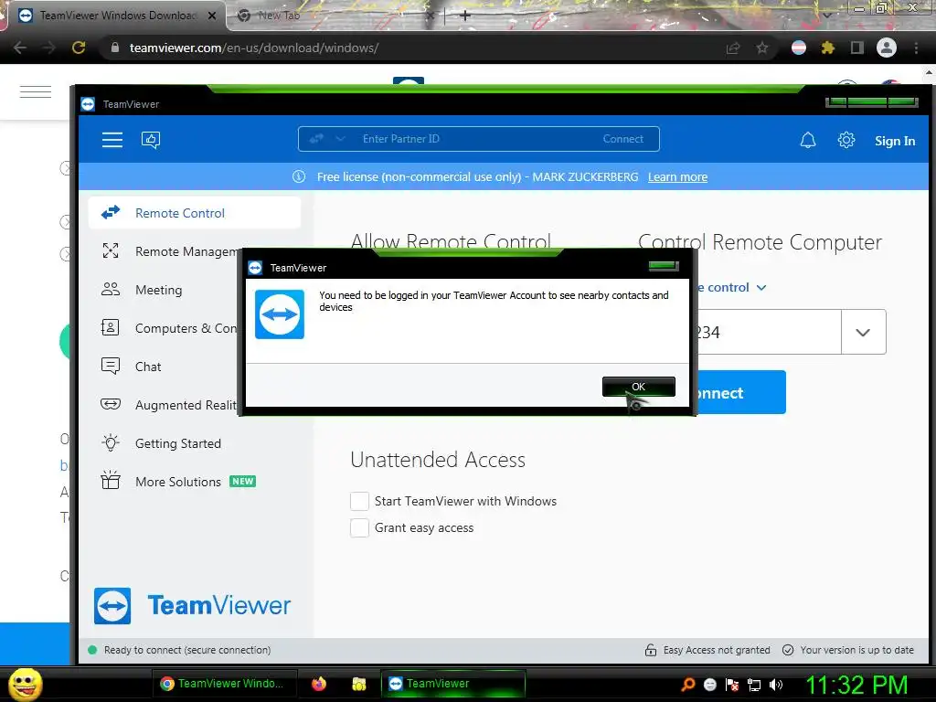Reload the TeamViewer download page
The width and height of the screenshot is (936, 702).
pyautogui.click(x=79, y=48)
